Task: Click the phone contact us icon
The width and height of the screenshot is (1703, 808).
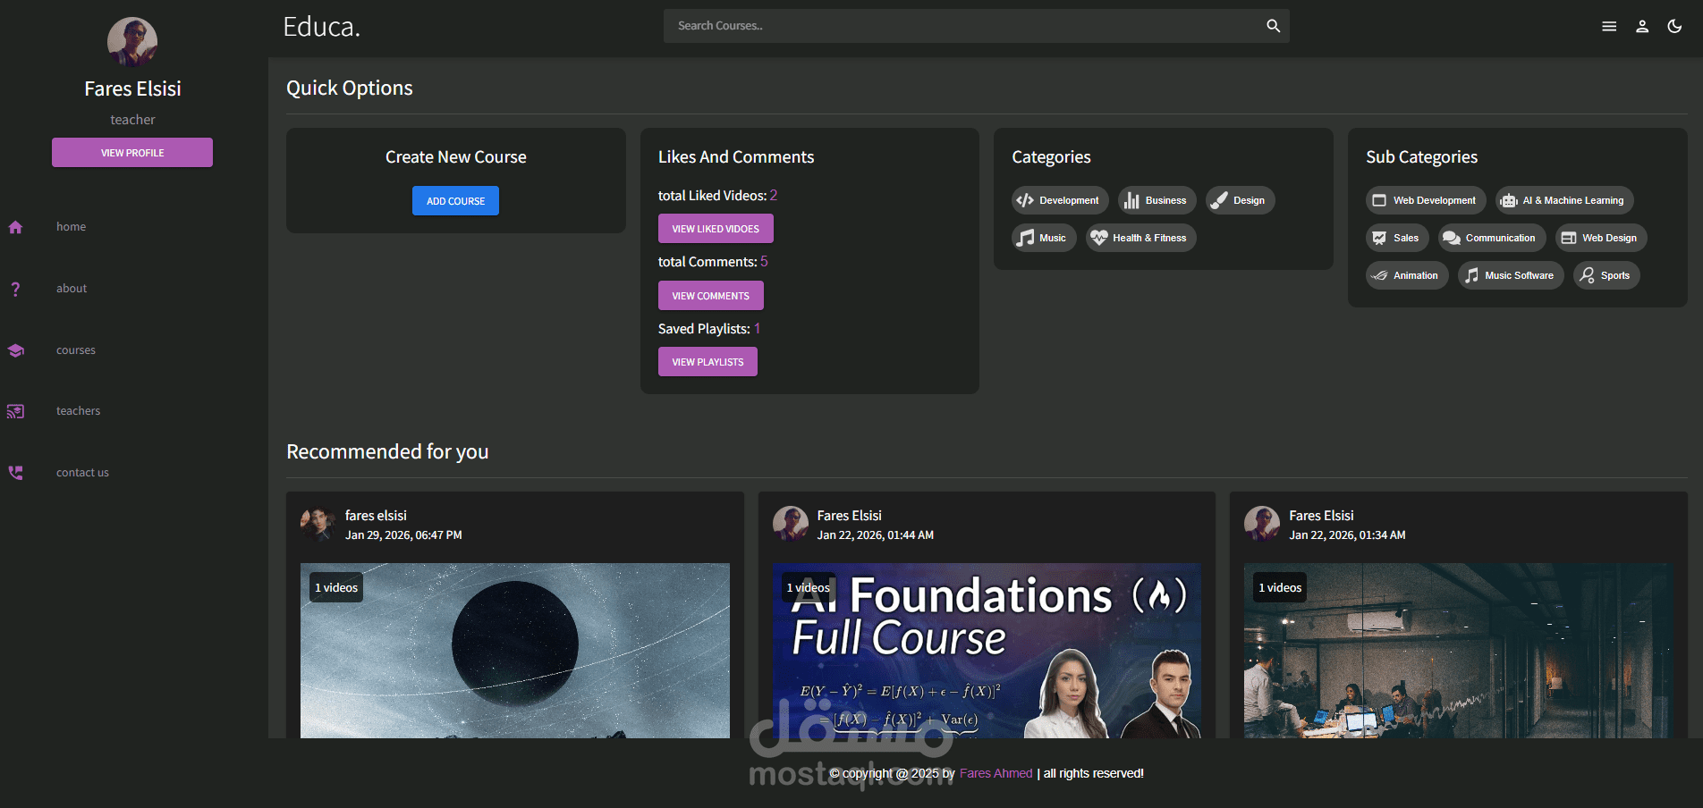Action: 15,473
